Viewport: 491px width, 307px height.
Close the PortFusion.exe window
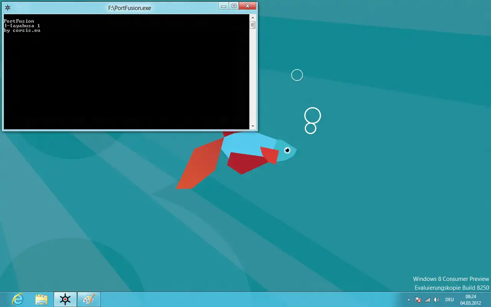(247, 6)
